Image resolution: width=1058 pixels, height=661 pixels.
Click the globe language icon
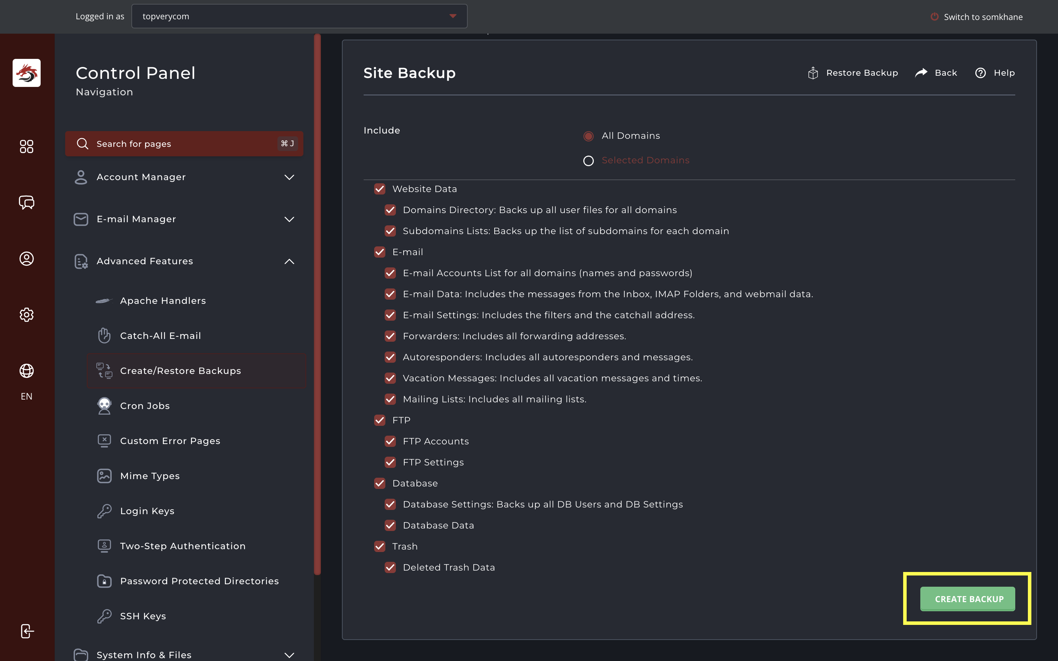pos(27,371)
